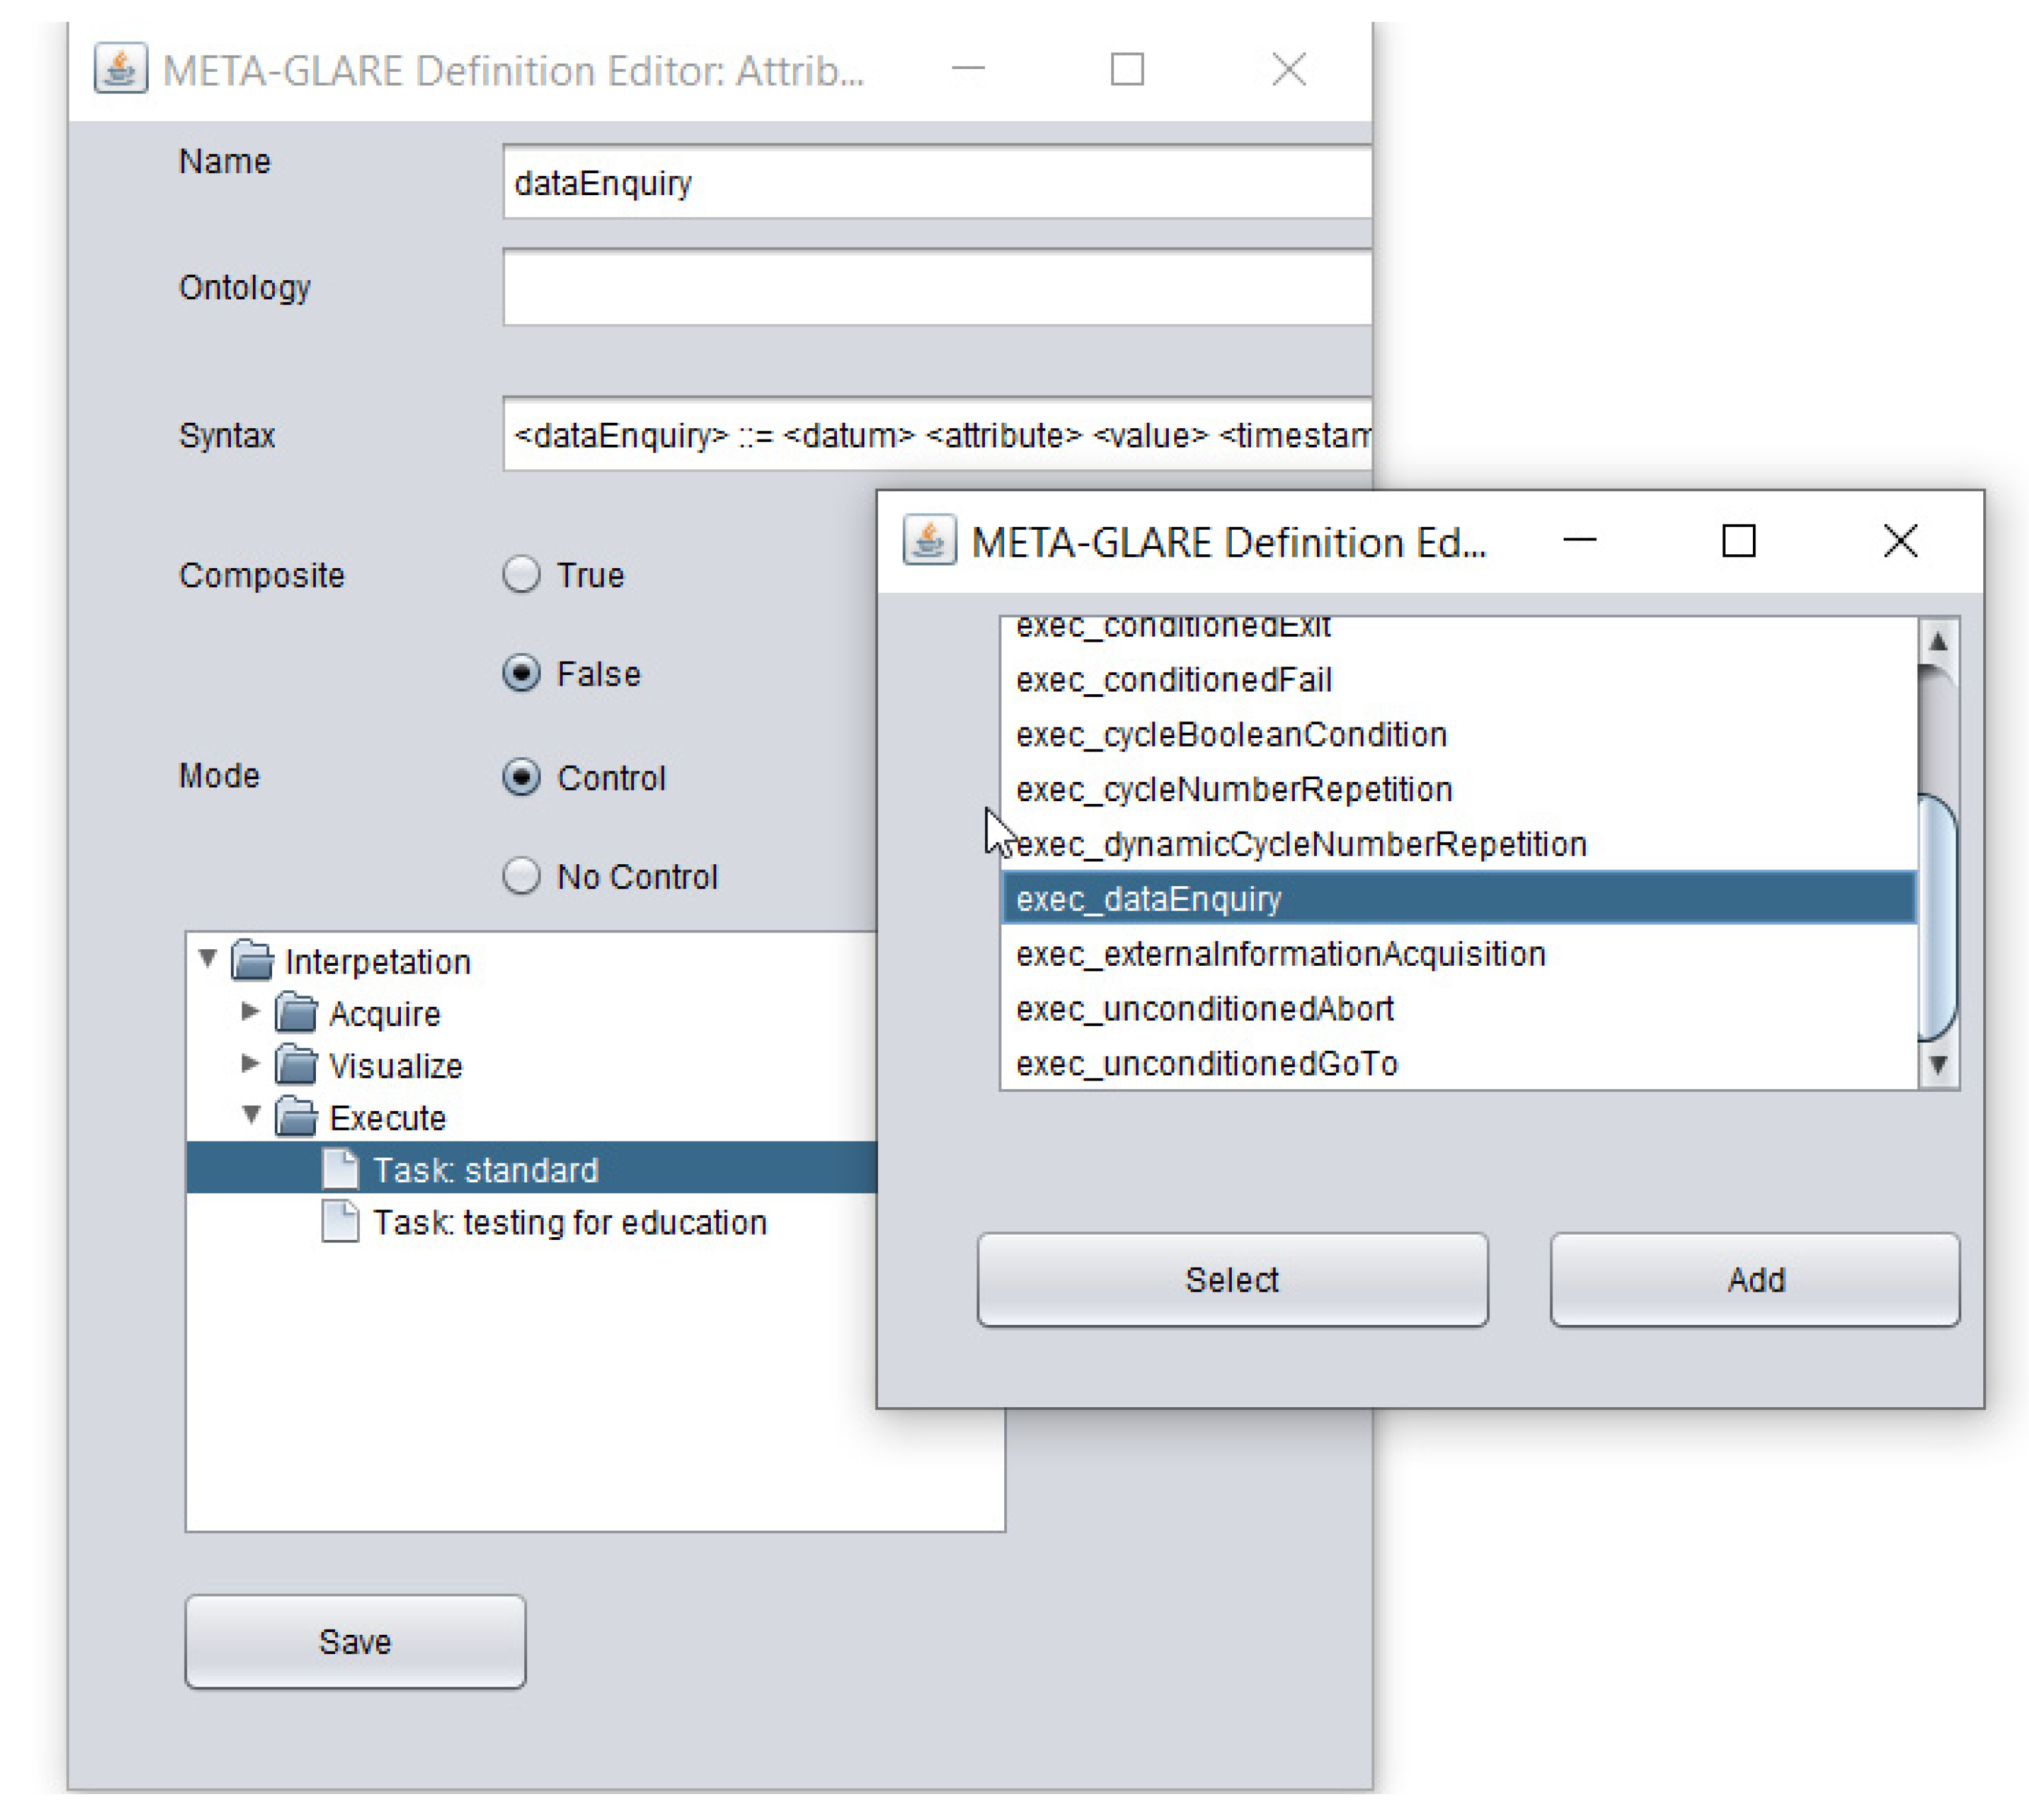The height and width of the screenshot is (1820, 2029).
Task: Click the Acquire folder icon
Action: [296, 1013]
